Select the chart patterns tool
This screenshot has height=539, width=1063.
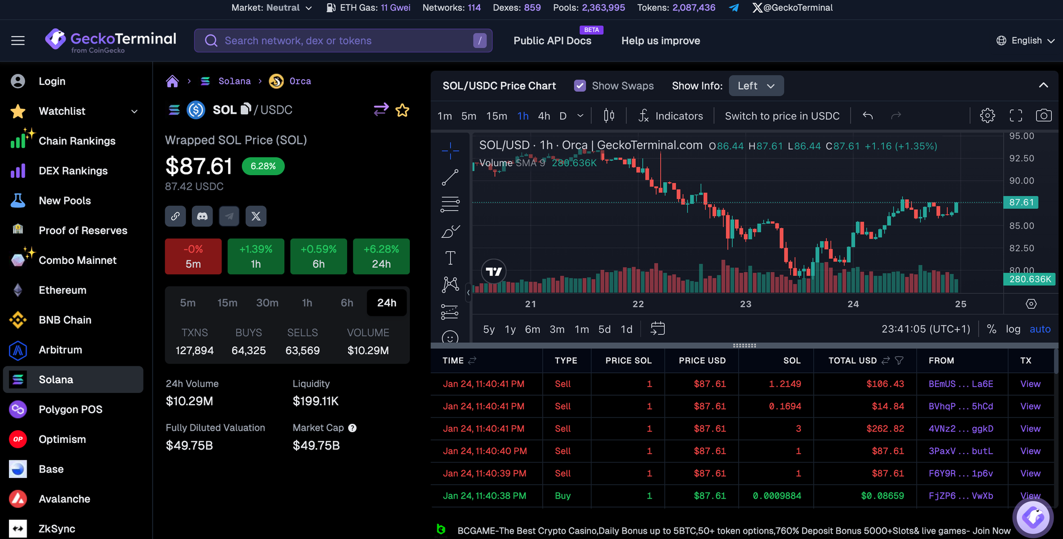tap(450, 285)
